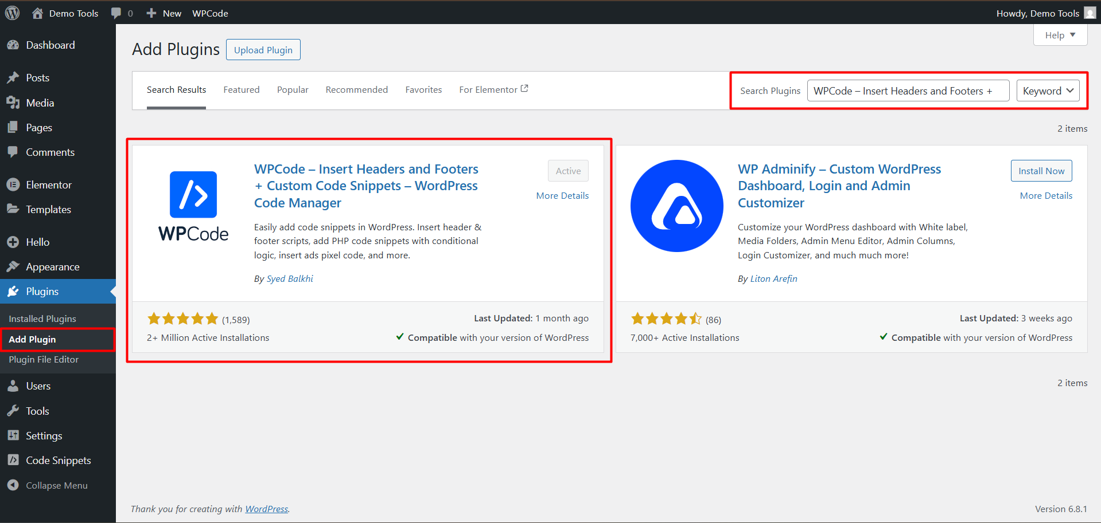Image resolution: width=1101 pixels, height=523 pixels.
Task: Click the Media icon in sidebar
Action: tap(13, 103)
